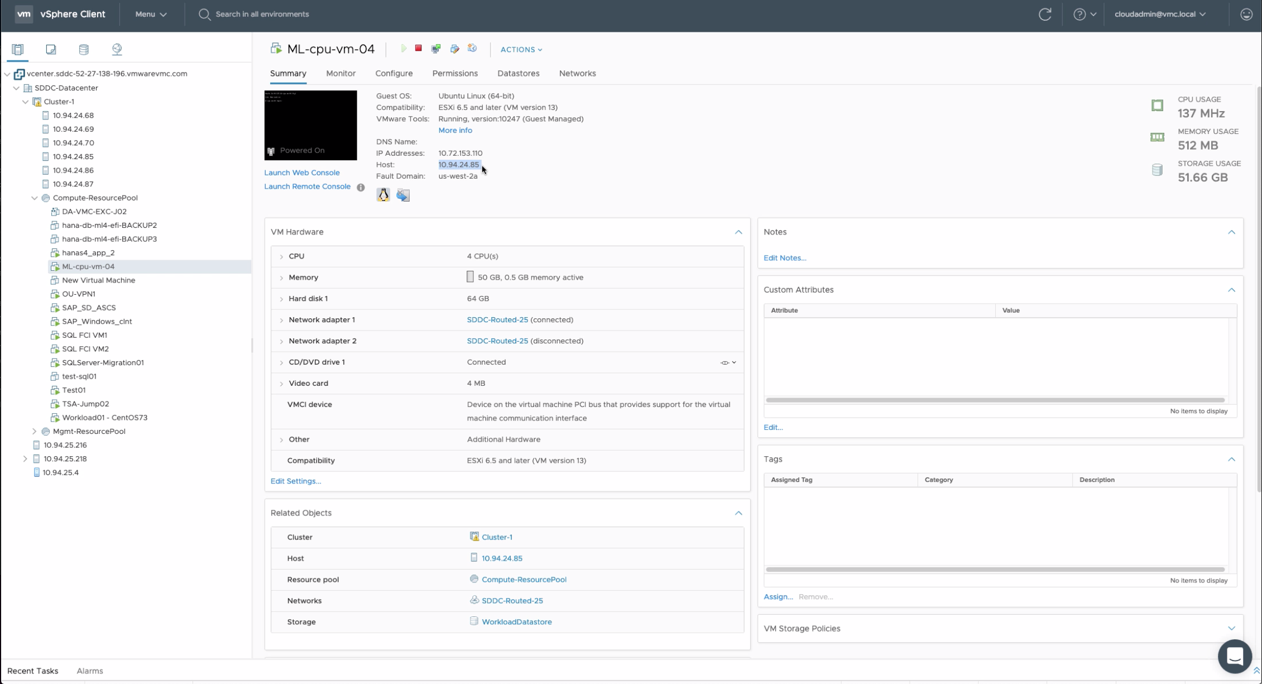This screenshot has width=1262, height=684.
Task: Open the chat support bubble
Action: point(1234,656)
